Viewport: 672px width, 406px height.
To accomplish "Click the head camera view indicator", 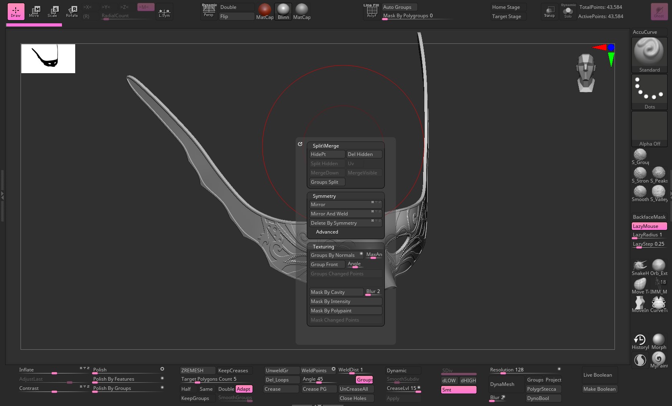I will pyautogui.click(x=586, y=73).
